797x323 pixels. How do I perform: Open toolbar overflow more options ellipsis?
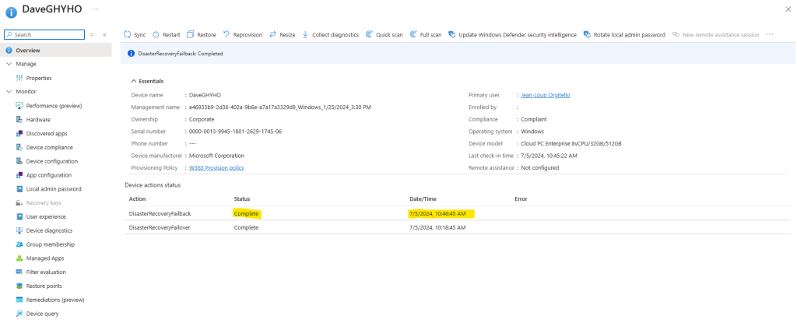(770, 34)
